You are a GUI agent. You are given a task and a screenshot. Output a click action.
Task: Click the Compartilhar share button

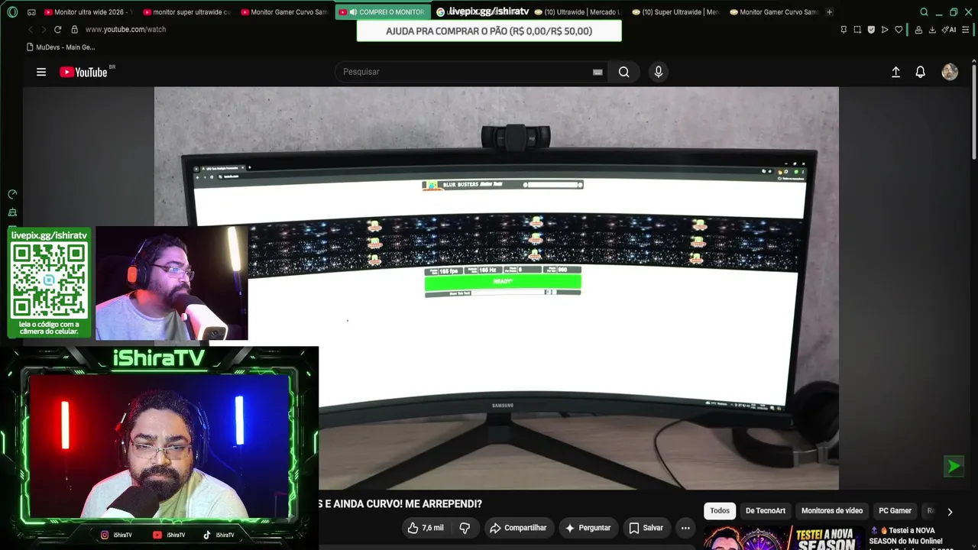click(518, 528)
